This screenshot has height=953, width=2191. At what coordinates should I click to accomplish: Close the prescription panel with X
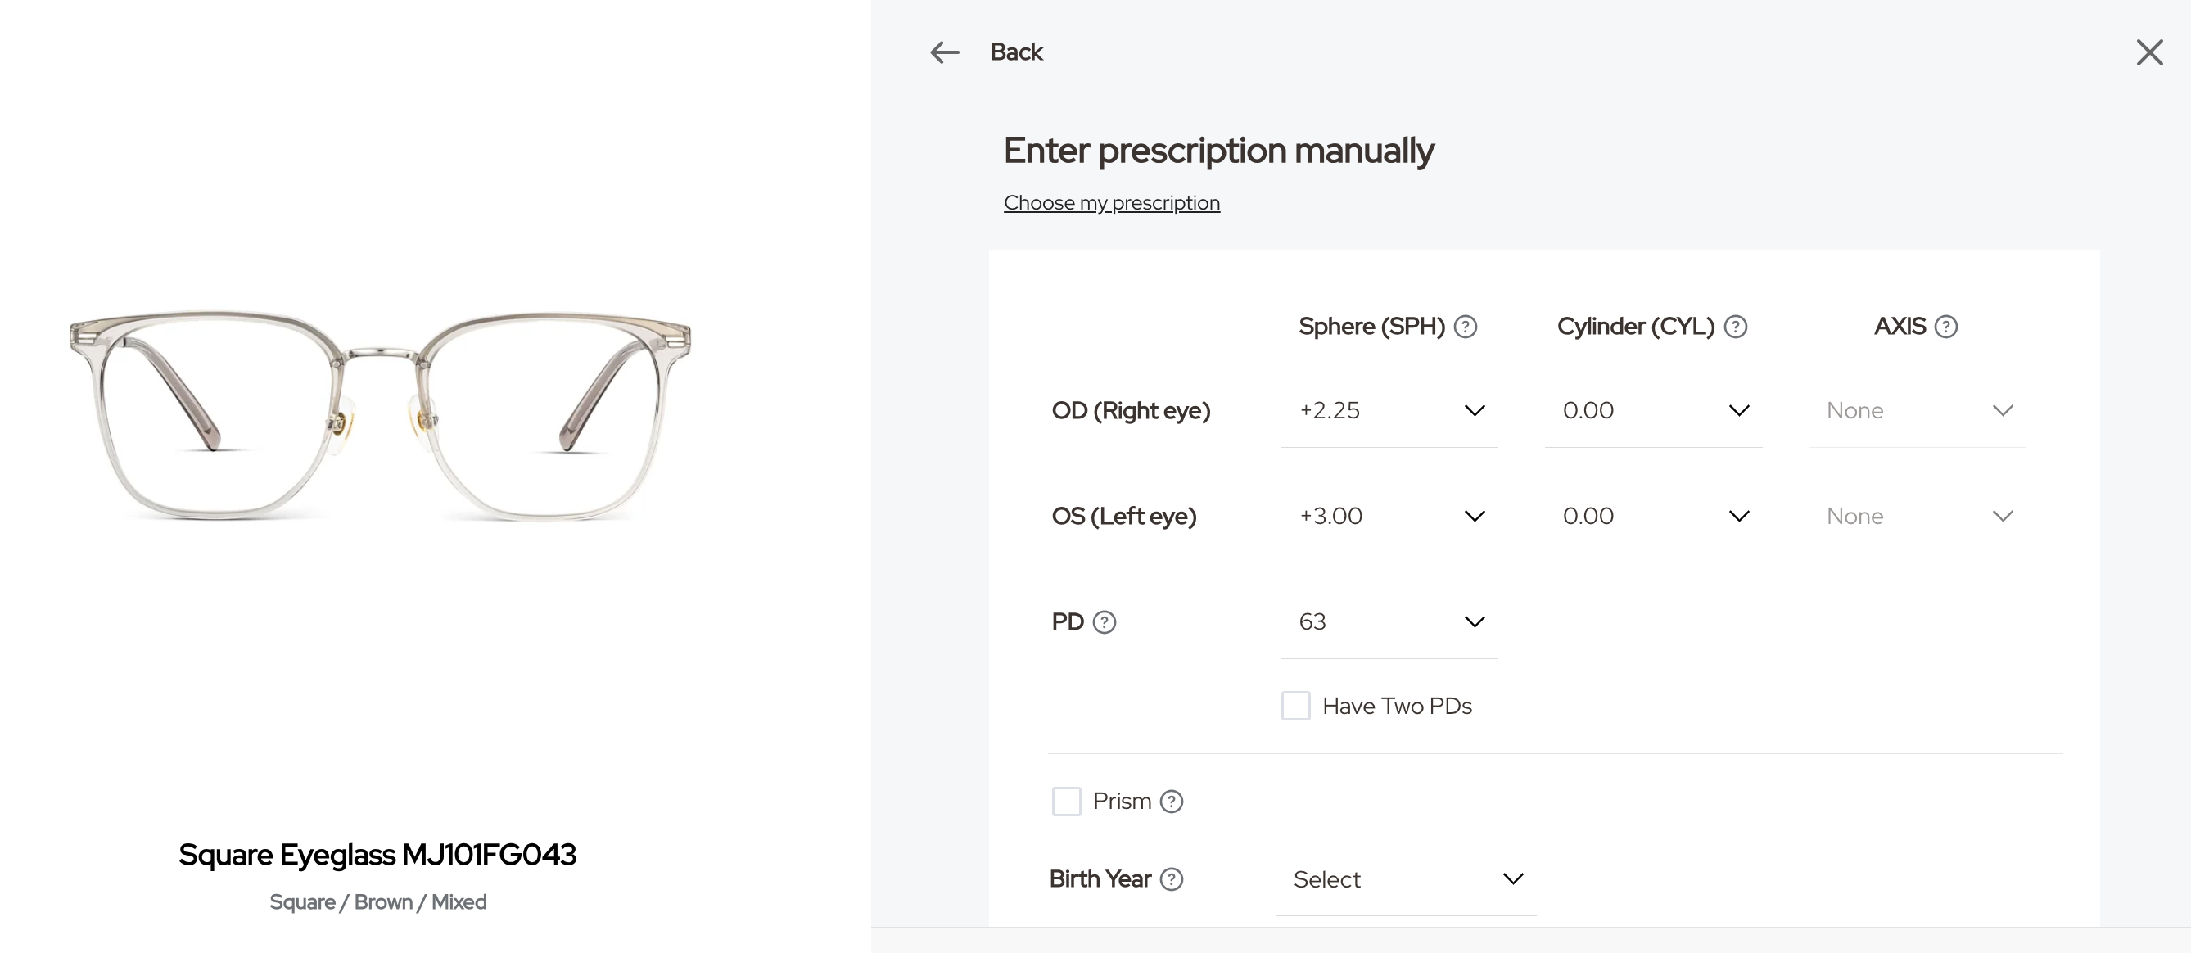coord(2149,52)
